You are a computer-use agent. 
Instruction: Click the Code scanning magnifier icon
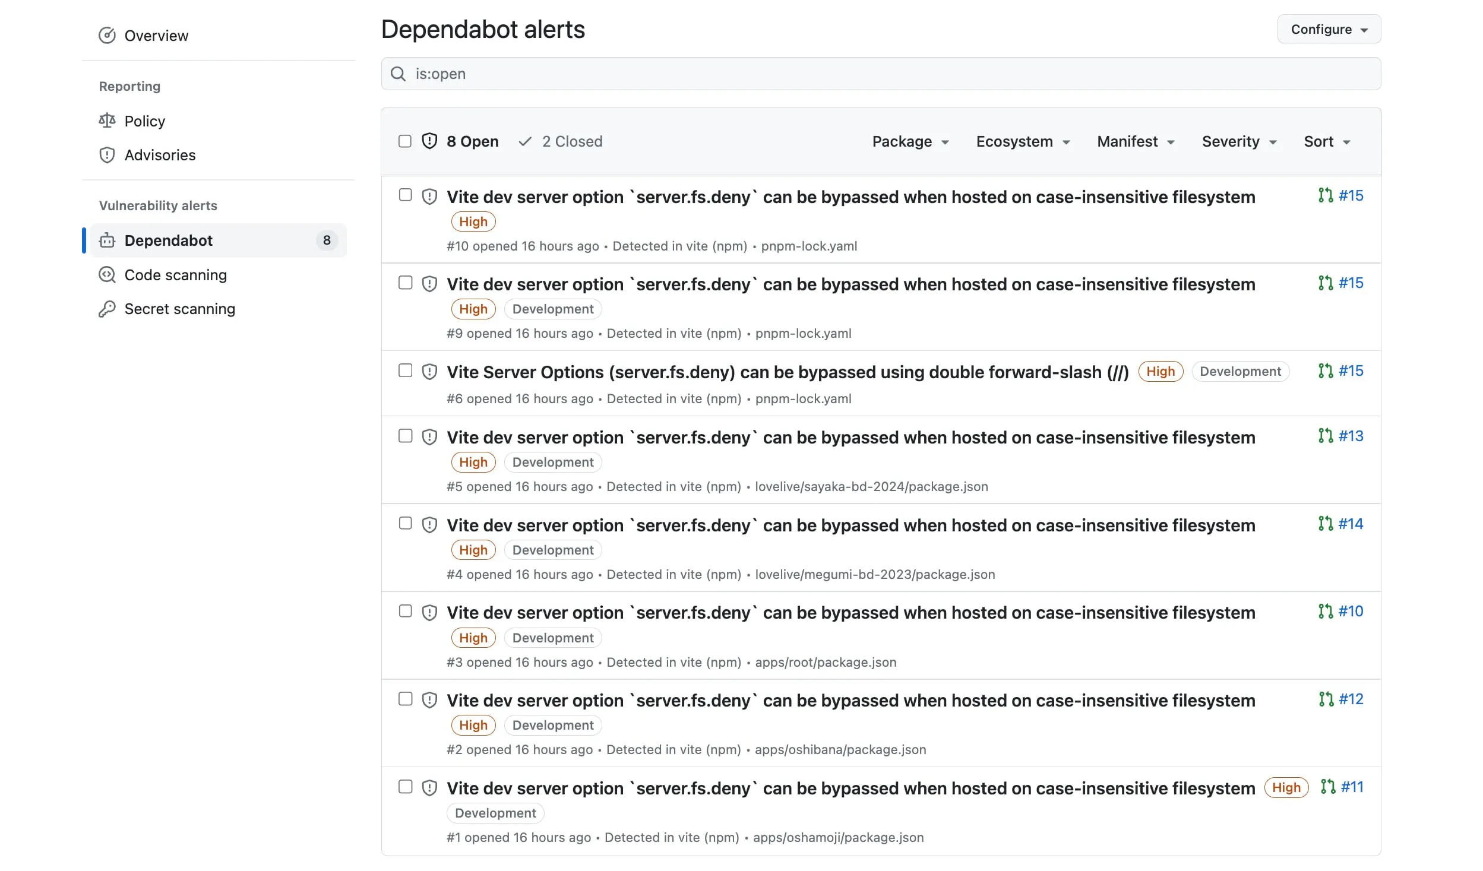(x=107, y=275)
